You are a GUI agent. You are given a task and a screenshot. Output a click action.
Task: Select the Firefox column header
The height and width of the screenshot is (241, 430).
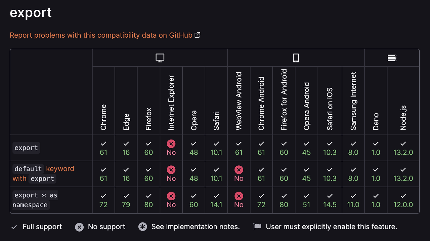pos(148,119)
